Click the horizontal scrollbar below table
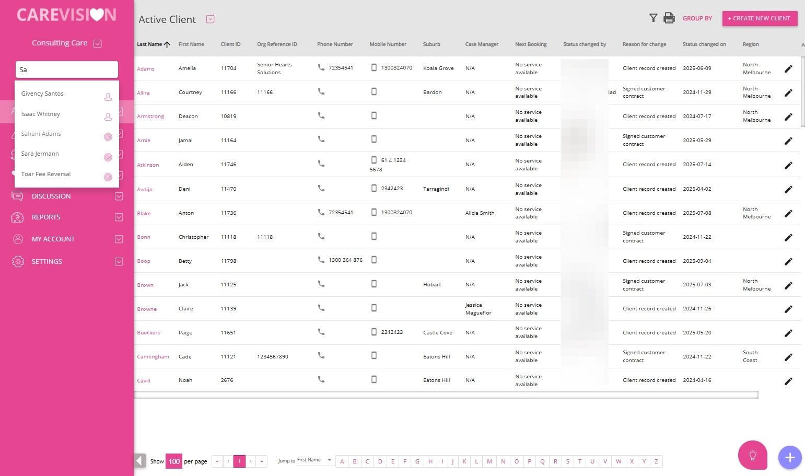This screenshot has width=805, height=476. [446, 395]
